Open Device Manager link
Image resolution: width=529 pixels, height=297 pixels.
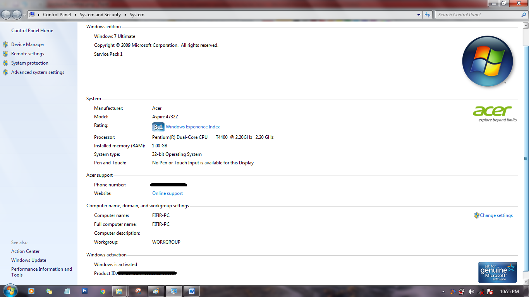pos(28,44)
